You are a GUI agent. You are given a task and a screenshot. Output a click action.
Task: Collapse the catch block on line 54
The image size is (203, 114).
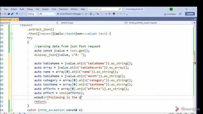tap(11, 110)
